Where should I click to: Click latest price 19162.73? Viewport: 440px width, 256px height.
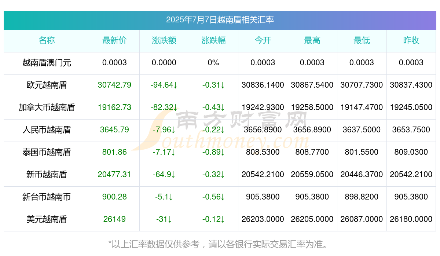pyautogui.click(x=114, y=107)
